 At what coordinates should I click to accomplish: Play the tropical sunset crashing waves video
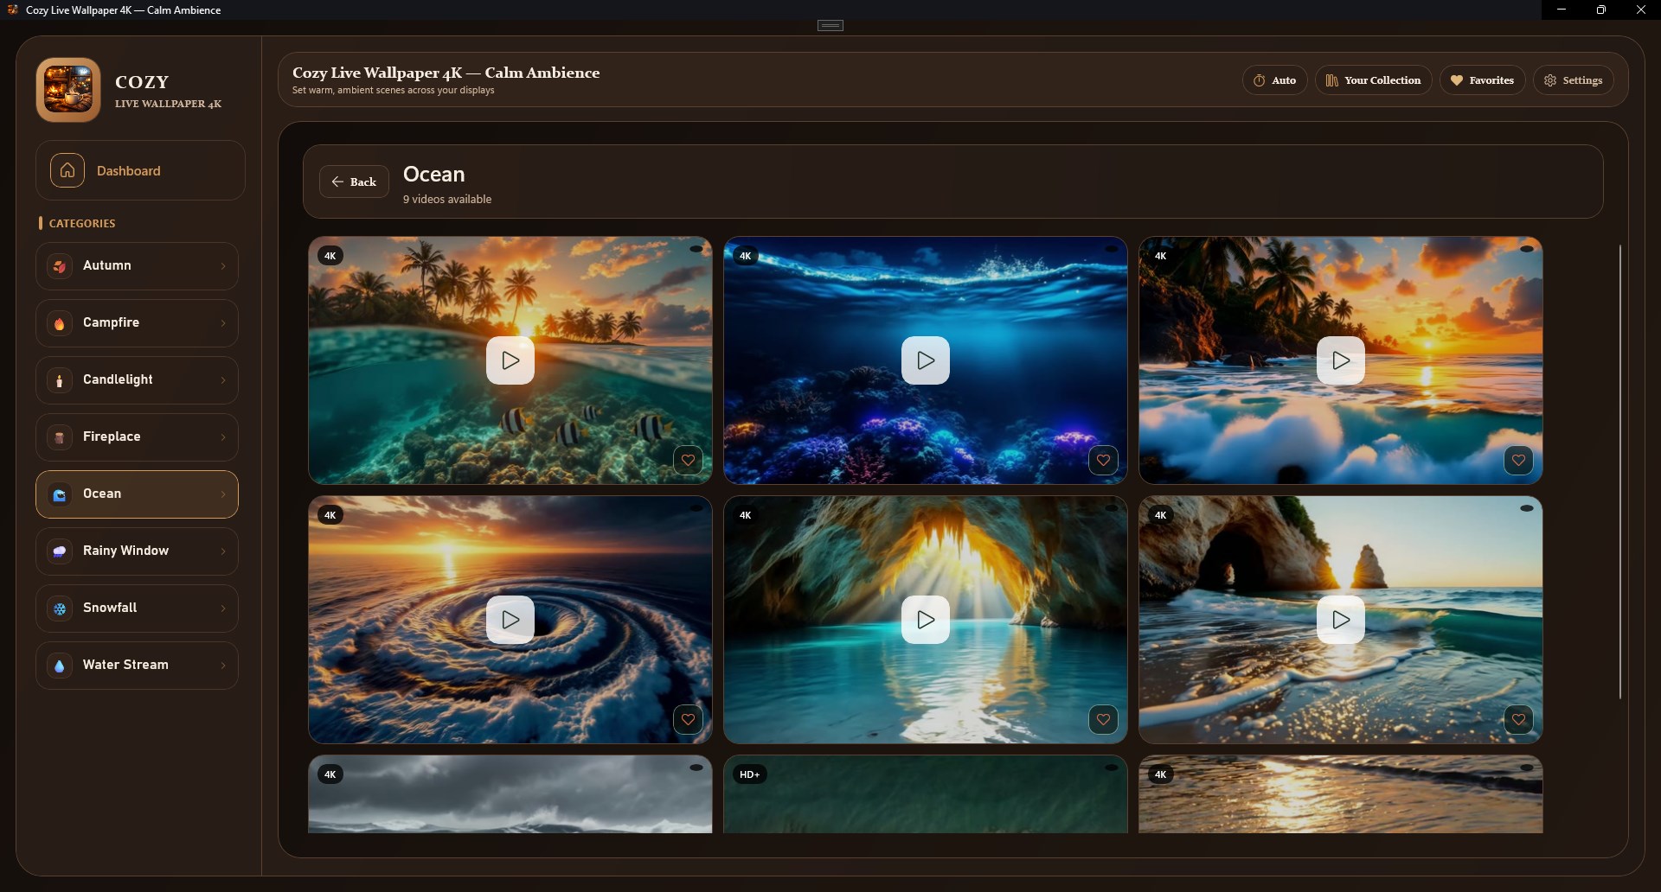(1341, 360)
